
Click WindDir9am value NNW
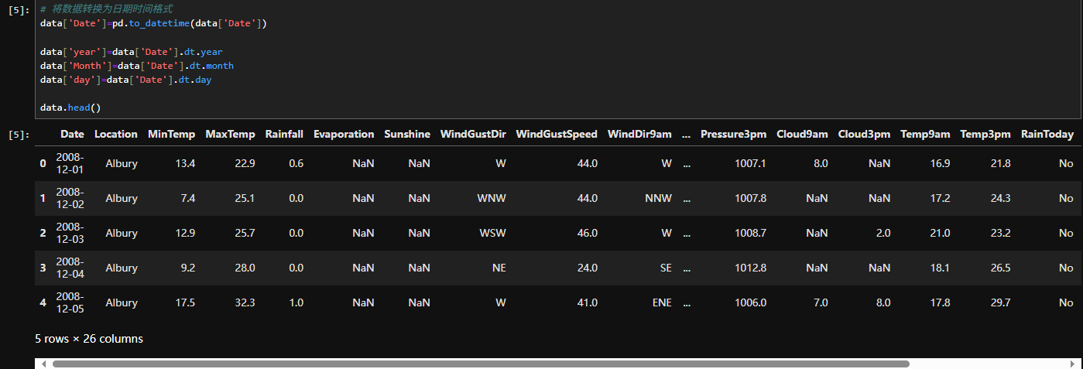pos(658,198)
